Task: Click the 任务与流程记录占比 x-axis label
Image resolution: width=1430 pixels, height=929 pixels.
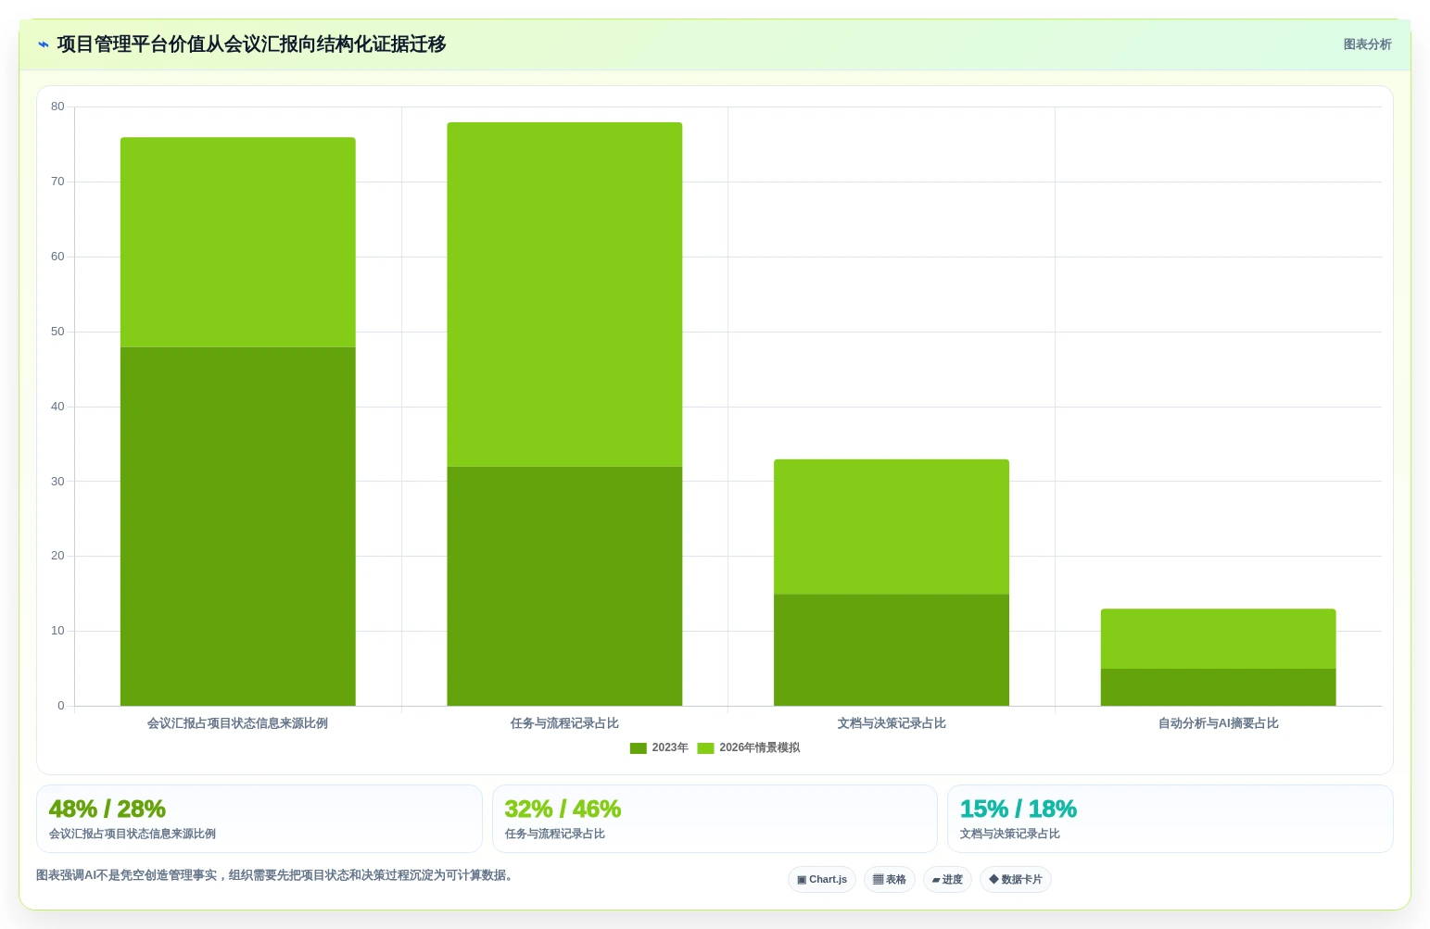Action: [564, 723]
